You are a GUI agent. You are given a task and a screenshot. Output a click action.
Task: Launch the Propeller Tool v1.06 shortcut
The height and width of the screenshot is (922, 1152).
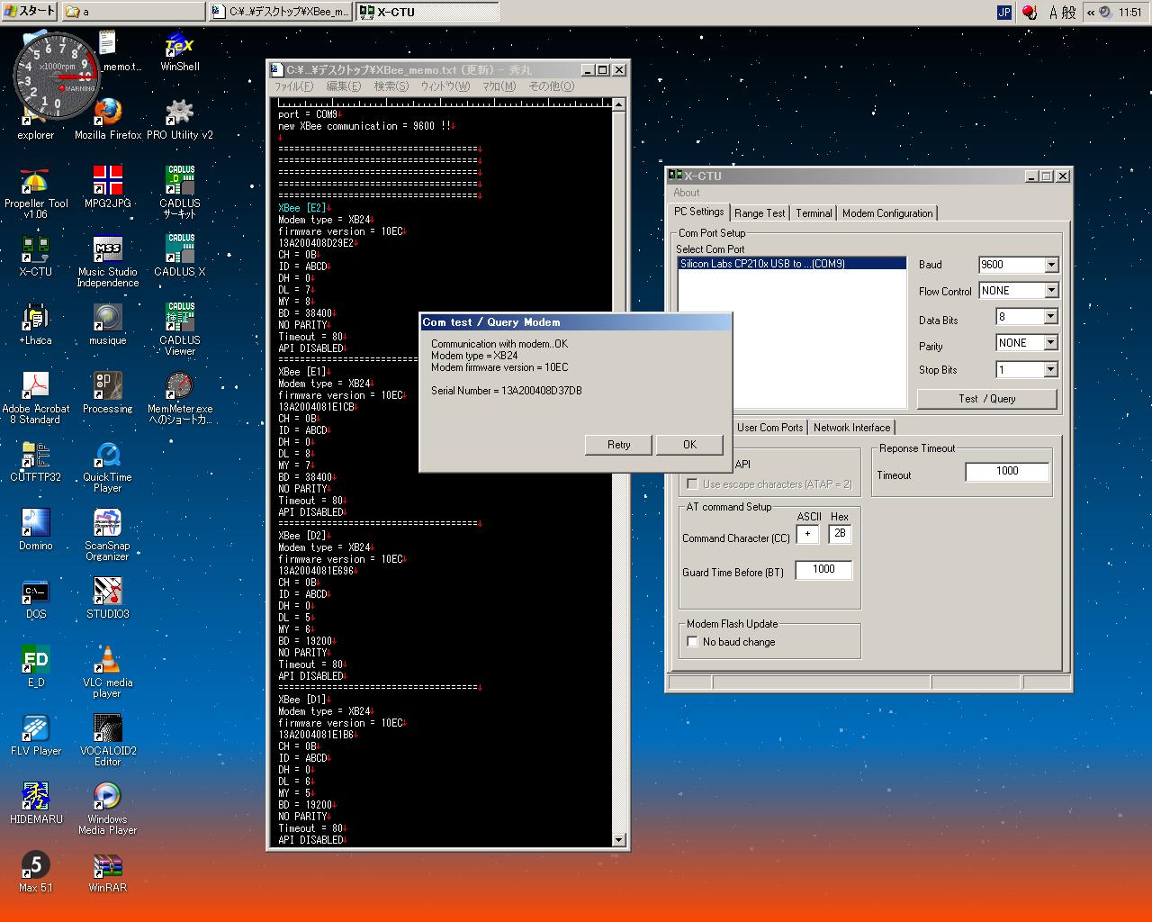36,182
